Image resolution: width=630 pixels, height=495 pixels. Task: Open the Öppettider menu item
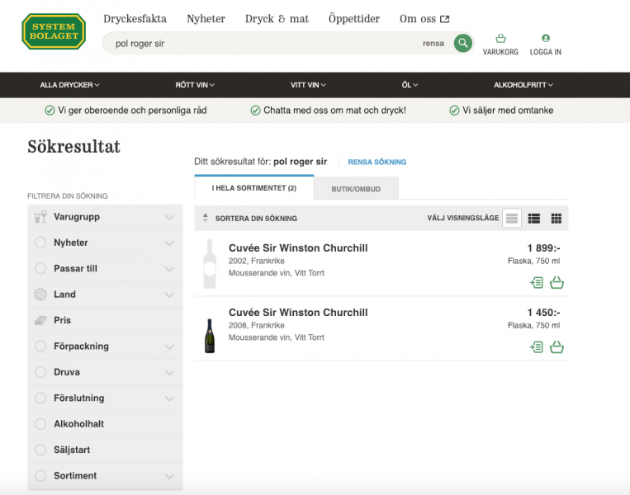point(354,19)
